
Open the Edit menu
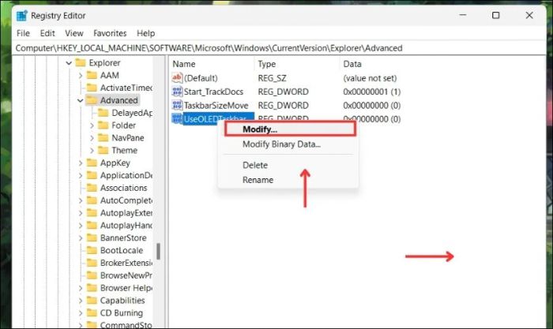pos(47,33)
